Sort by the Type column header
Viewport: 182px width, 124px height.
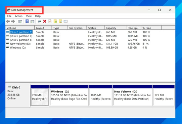(x=60, y=28)
